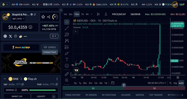This screenshot has height=99, width=187.
Task: Open the bonding info icon
Action: tap(16, 90)
